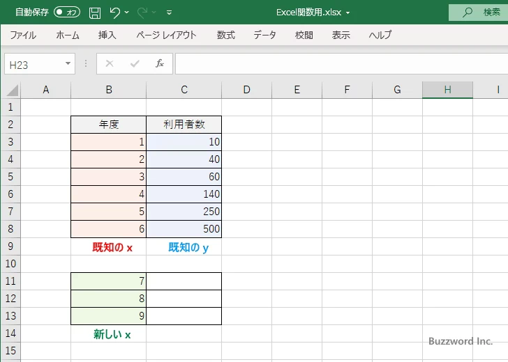
Task: Select year cell 4 in row 6
Action: tap(109, 194)
